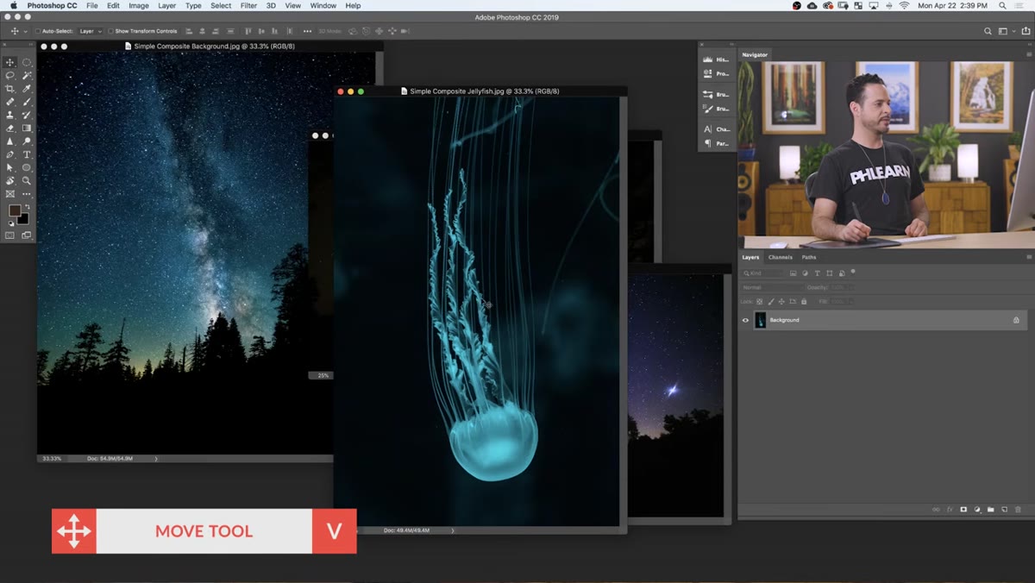Toggle Lock image pixels brush icon

771,302
